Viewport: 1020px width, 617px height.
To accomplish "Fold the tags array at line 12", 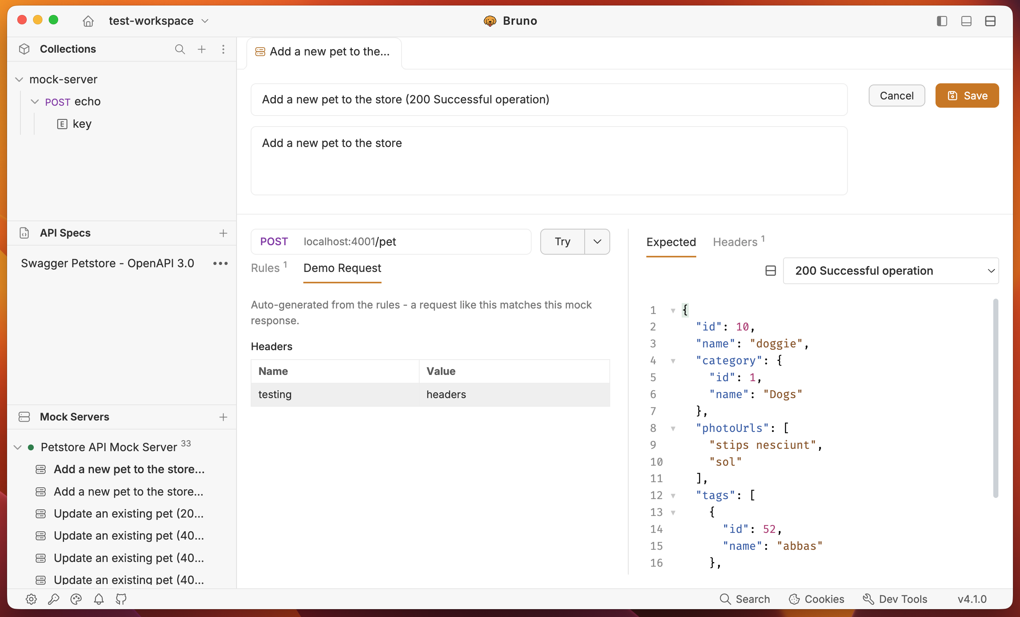I will click(673, 496).
